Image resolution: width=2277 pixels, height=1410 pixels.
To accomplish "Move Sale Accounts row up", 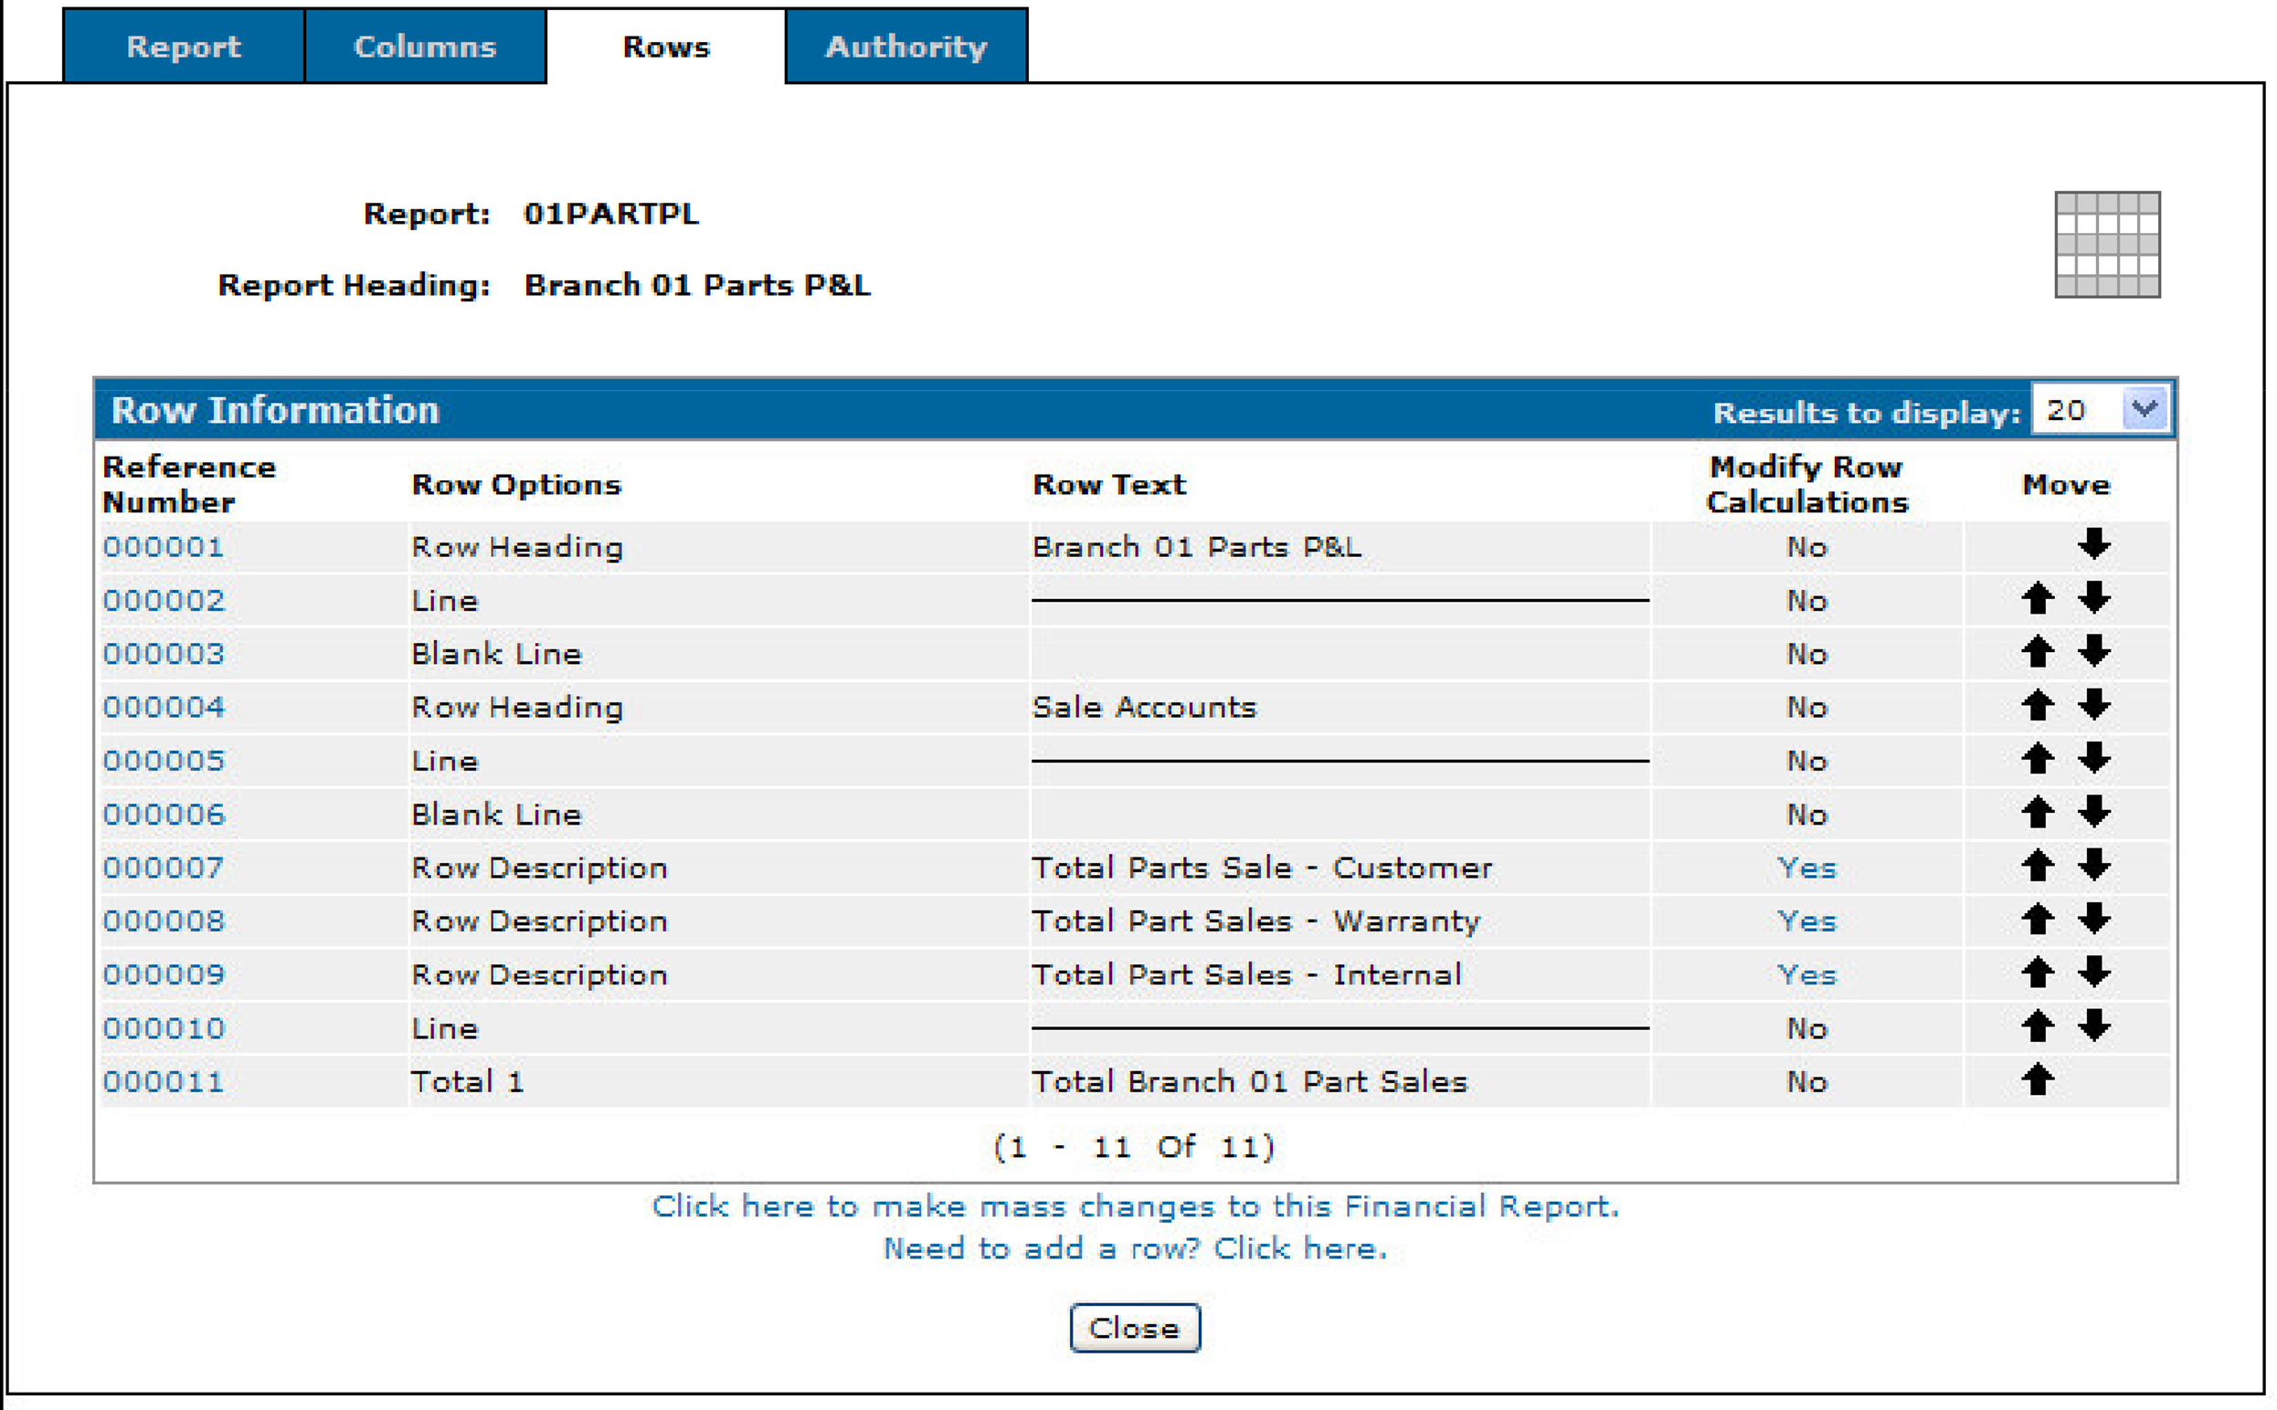I will [x=2038, y=705].
